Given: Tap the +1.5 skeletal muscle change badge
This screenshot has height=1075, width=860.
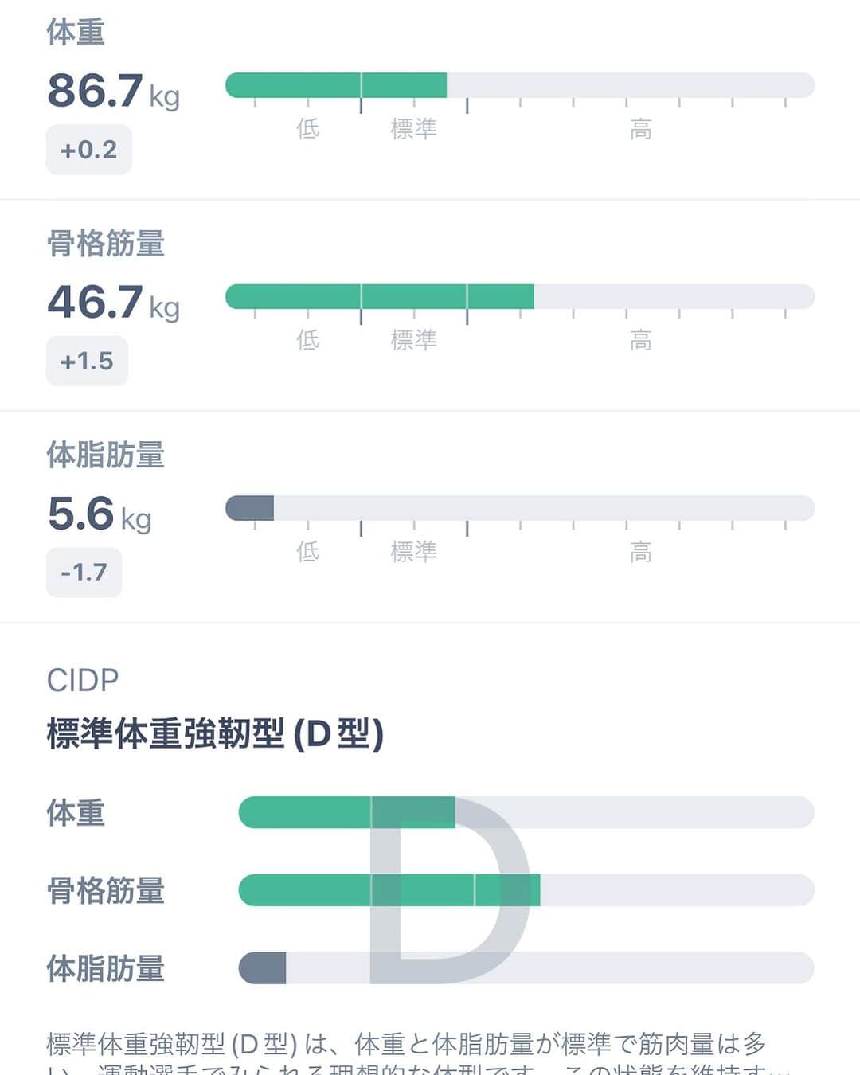Looking at the screenshot, I should [87, 361].
